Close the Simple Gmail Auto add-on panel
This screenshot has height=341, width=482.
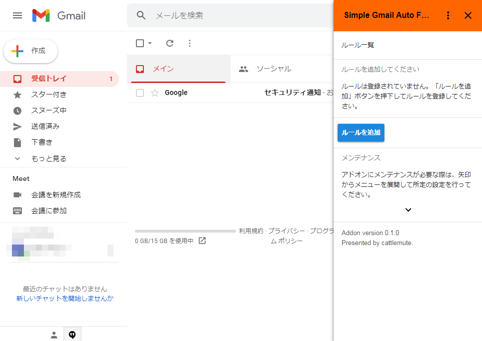click(x=468, y=15)
